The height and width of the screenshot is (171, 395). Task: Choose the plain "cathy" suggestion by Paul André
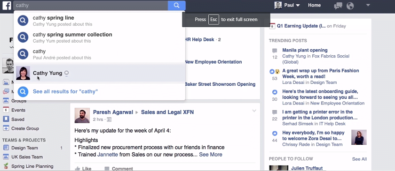[x=100, y=54]
